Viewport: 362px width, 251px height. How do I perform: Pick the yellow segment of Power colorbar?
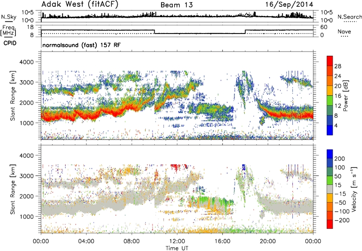[330, 91]
